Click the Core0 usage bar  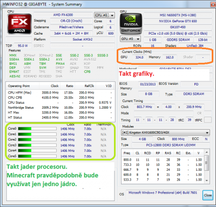[37, 129]
